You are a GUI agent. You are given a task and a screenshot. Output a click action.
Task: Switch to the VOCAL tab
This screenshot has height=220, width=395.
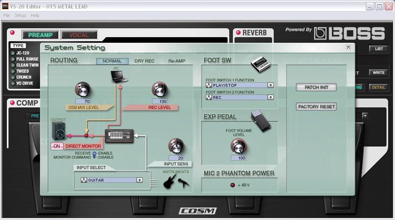coord(79,35)
